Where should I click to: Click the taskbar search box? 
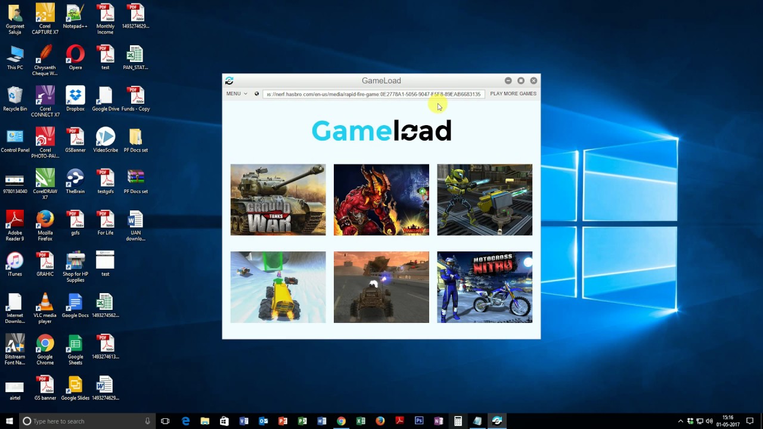88,421
